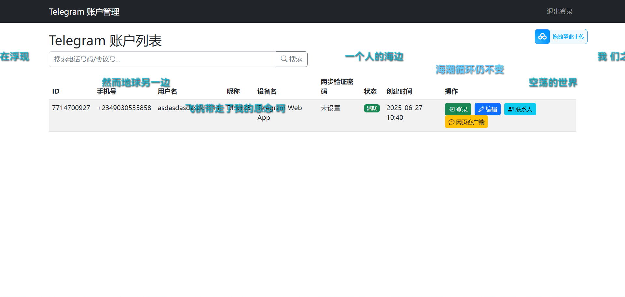This screenshot has width=625, height=297.
Task: Click the green 登录 login icon button
Action: [x=458, y=109]
